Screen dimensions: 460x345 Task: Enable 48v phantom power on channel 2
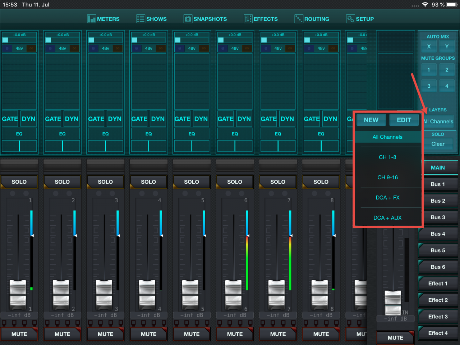[x=62, y=48]
